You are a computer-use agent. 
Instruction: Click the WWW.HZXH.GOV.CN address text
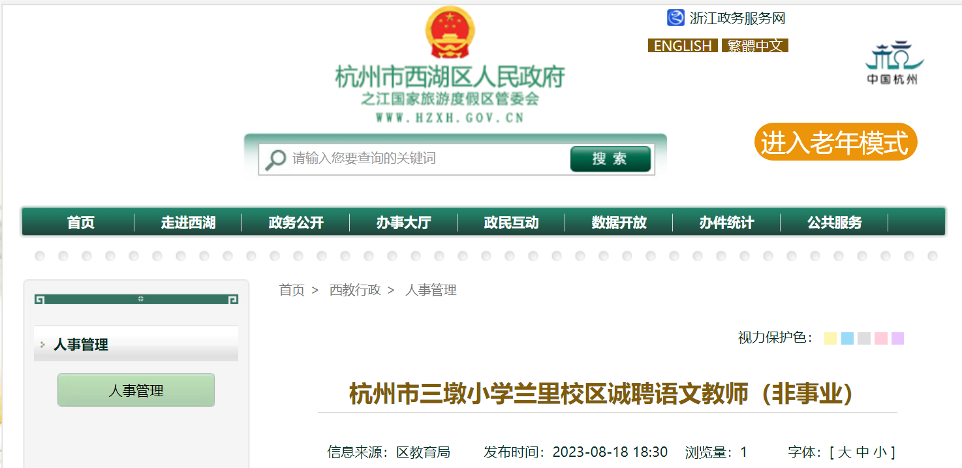(x=450, y=118)
